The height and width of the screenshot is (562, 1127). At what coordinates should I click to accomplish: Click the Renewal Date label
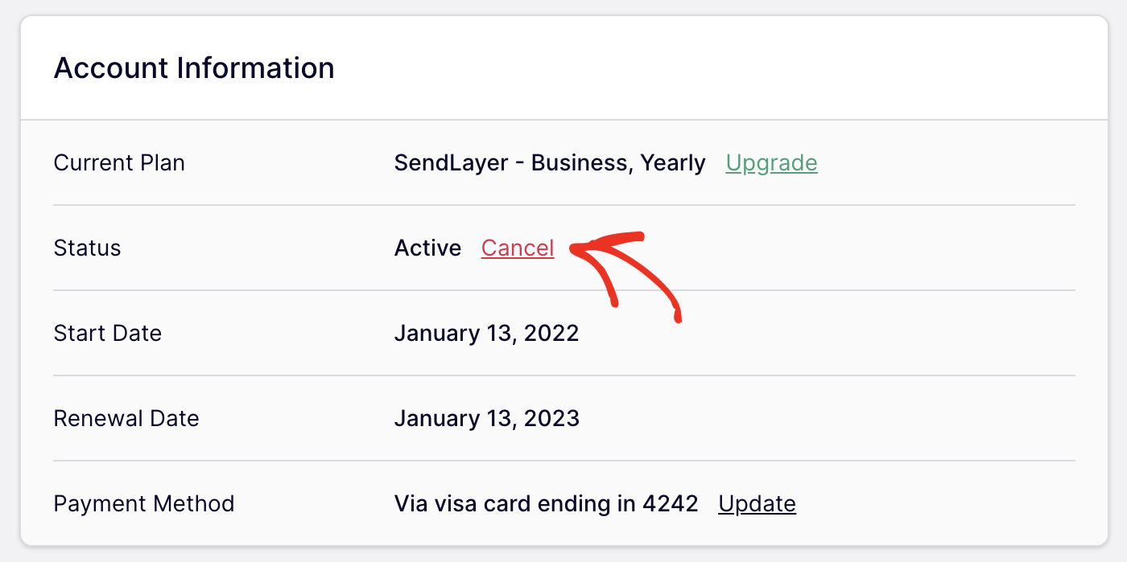coord(126,418)
